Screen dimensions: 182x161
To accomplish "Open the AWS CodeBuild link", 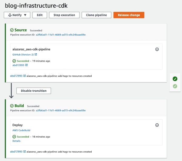I will click(x=21, y=130).
